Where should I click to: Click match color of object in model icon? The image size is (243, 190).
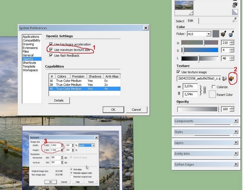pyautogui.click(x=224, y=34)
